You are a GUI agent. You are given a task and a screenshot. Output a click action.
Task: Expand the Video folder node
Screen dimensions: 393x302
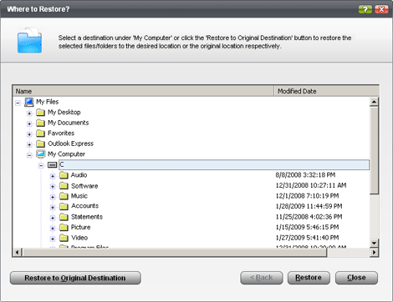[x=53, y=239]
